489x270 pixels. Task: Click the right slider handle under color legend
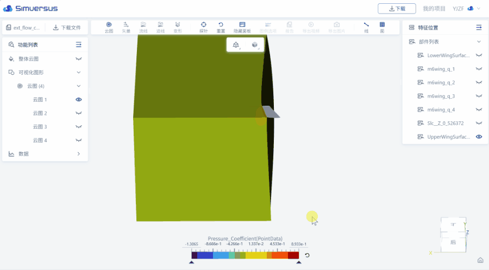point(298,262)
